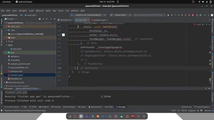Open the Logcat tool window
Viewport: 214px width, 120px height.
(82, 107)
